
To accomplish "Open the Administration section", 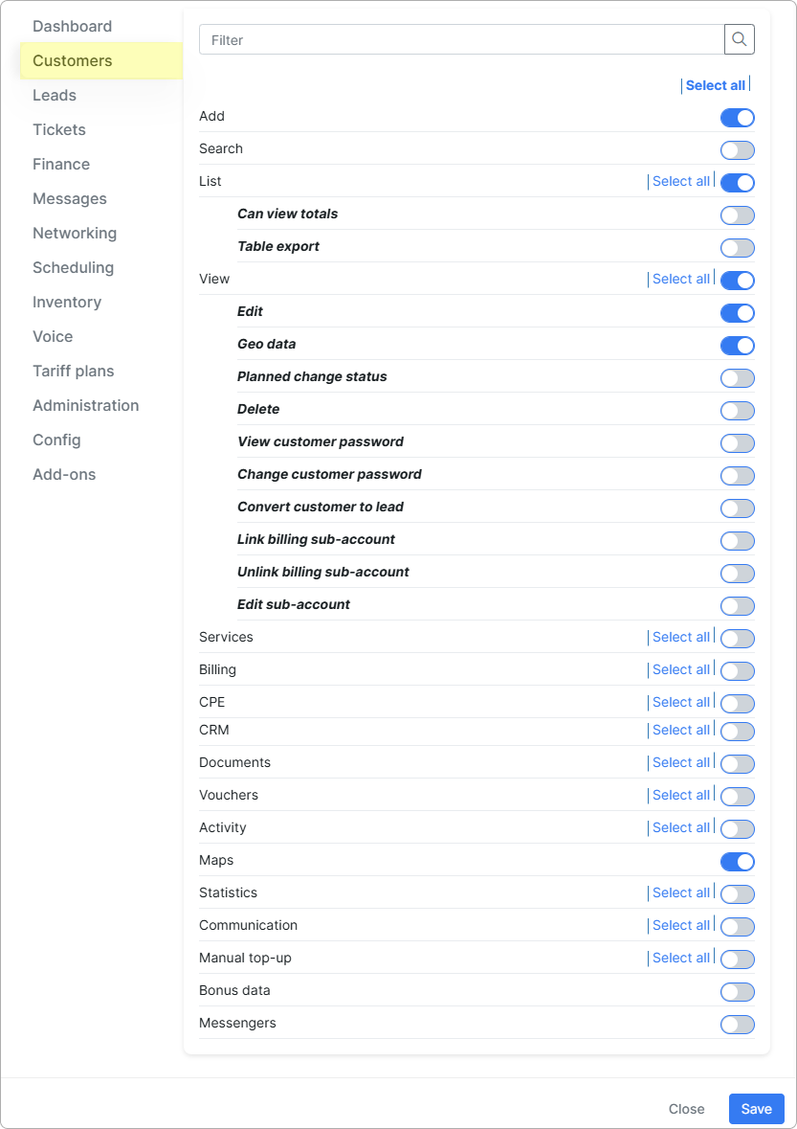I will pos(85,405).
